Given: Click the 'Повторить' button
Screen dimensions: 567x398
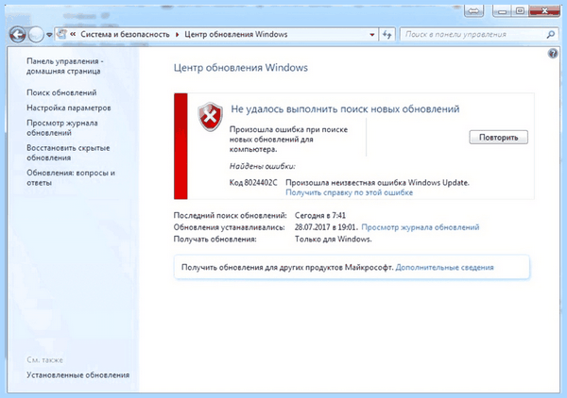Looking at the screenshot, I should point(498,138).
